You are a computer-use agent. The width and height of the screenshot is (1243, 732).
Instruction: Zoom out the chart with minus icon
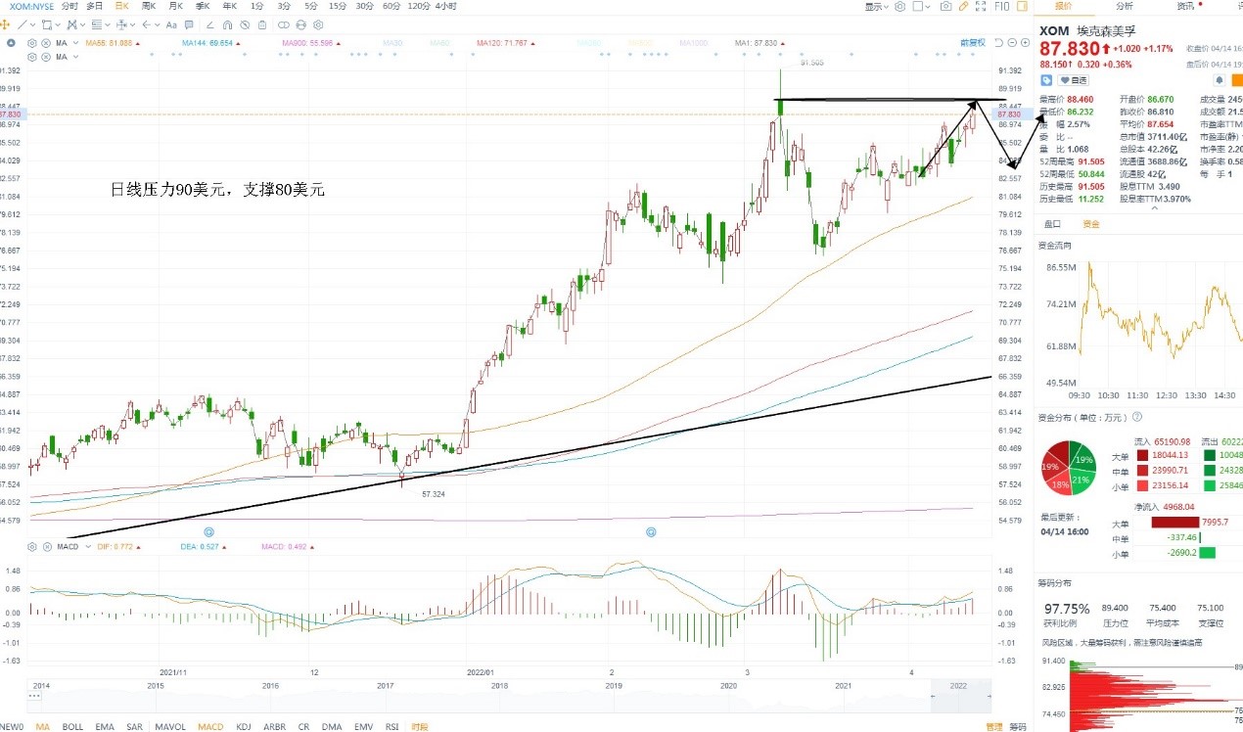(x=1012, y=43)
